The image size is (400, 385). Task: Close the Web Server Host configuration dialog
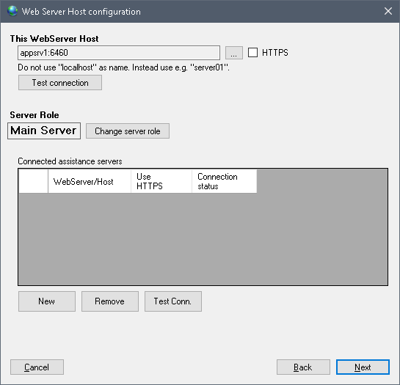388,11
